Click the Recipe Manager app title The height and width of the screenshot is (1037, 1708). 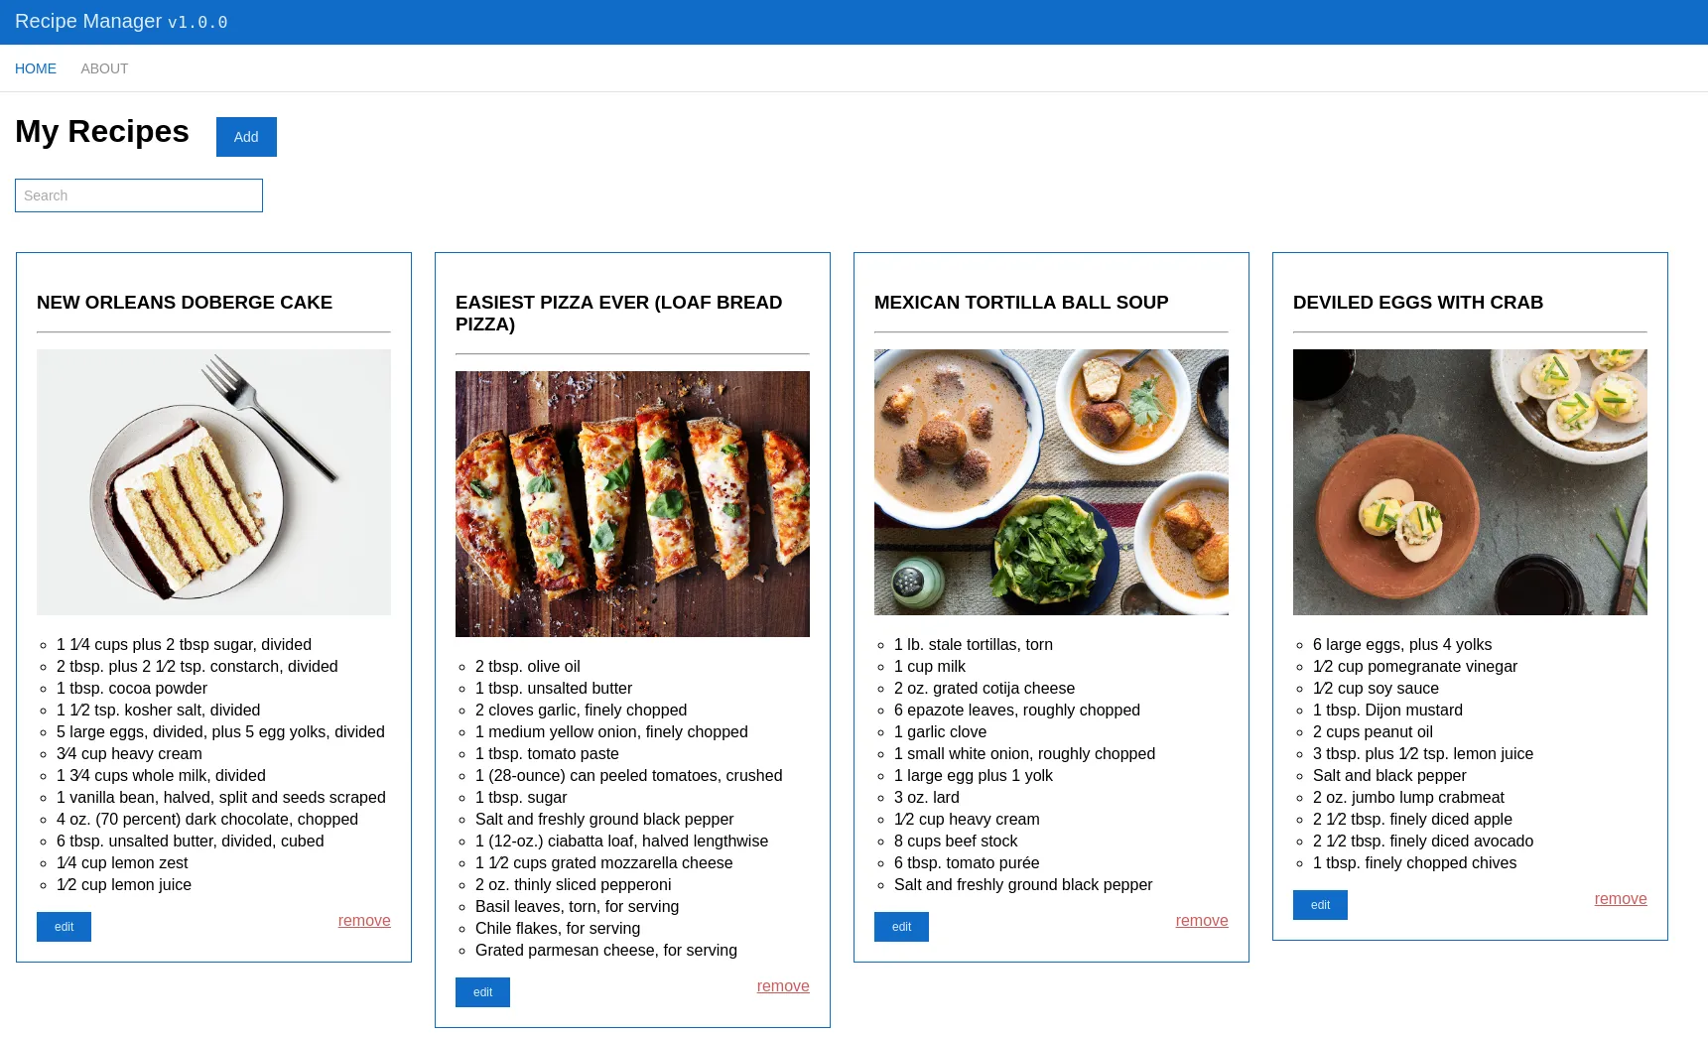(x=88, y=22)
